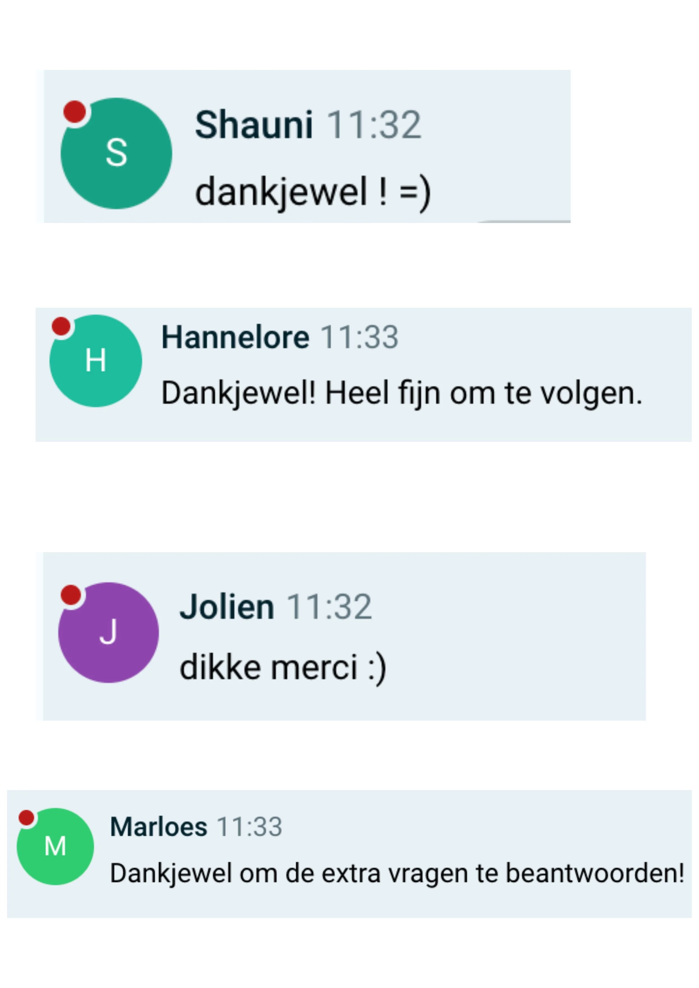699x988 pixels.
Task: Click red status dot on Shauni's avatar
Action: click(74, 111)
